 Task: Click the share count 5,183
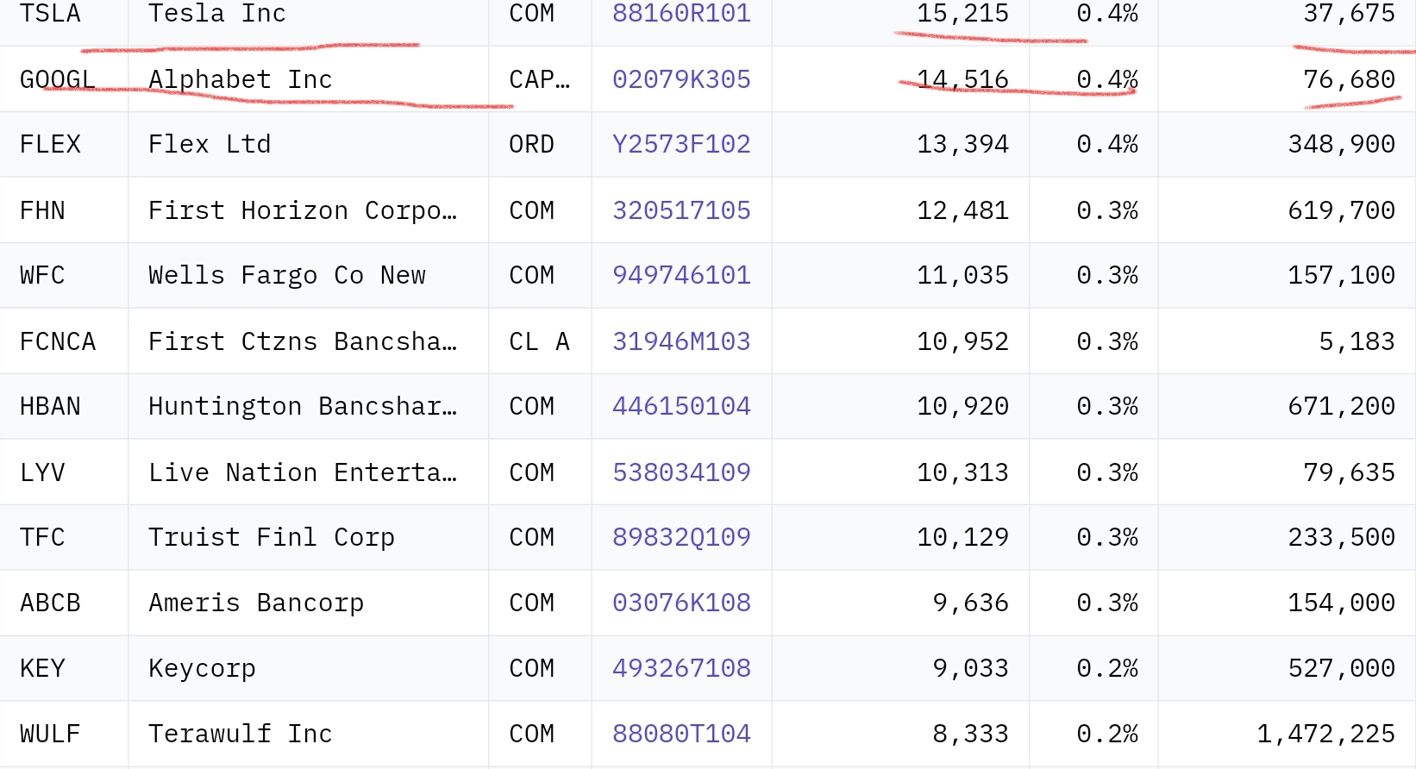coord(1356,341)
